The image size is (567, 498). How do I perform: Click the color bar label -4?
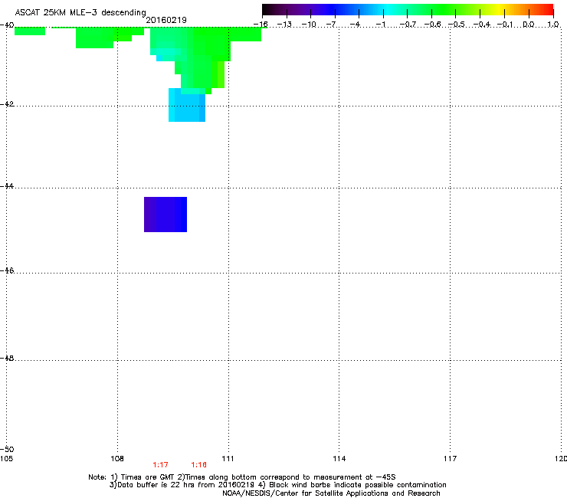[355, 25]
